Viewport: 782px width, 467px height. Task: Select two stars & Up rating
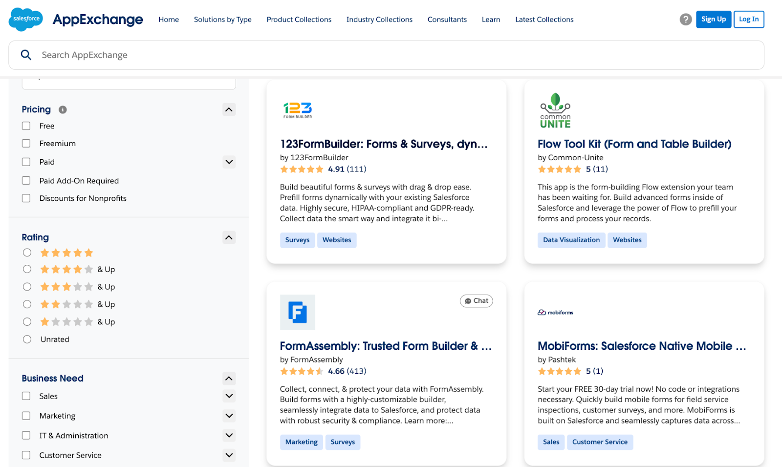[27, 304]
